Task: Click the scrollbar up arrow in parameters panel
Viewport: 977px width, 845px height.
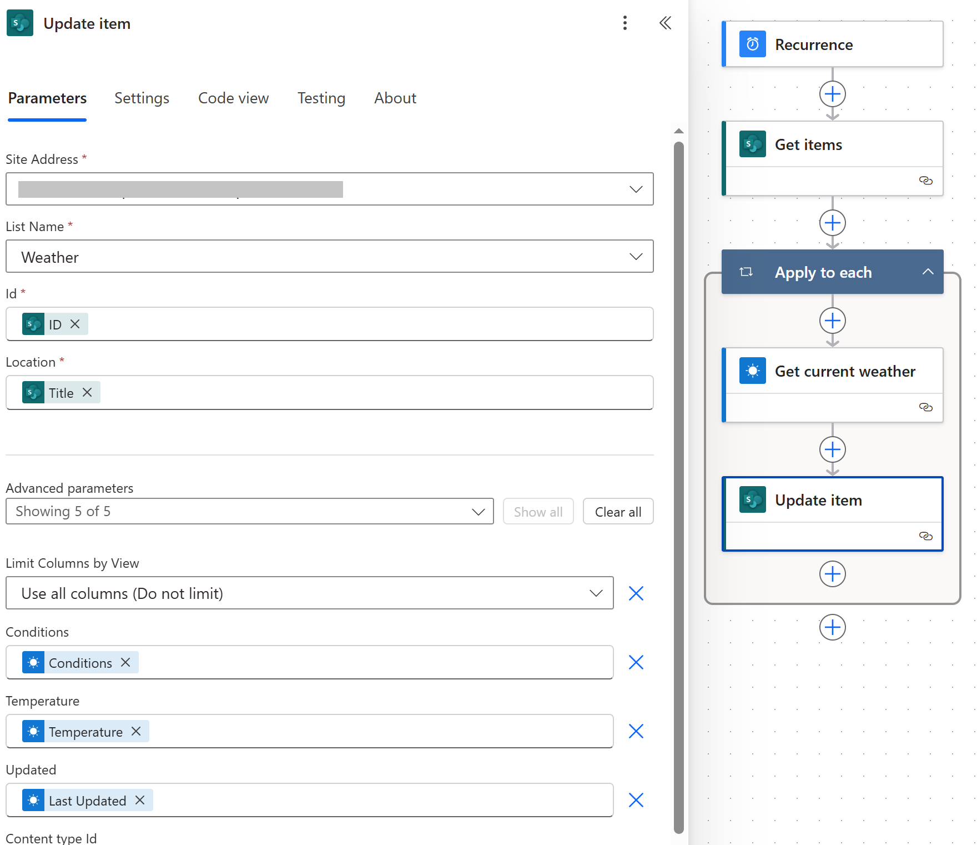Action: [678, 131]
